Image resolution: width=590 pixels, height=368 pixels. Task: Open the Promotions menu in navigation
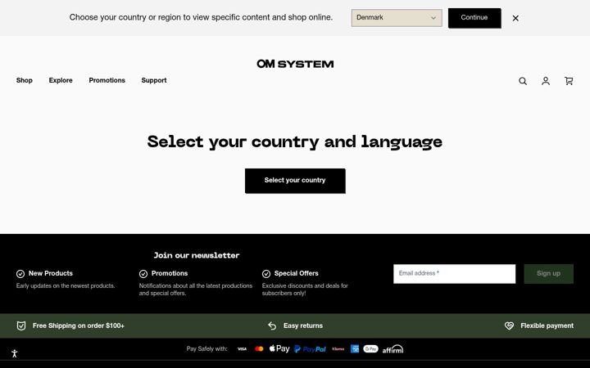tap(107, 80)
